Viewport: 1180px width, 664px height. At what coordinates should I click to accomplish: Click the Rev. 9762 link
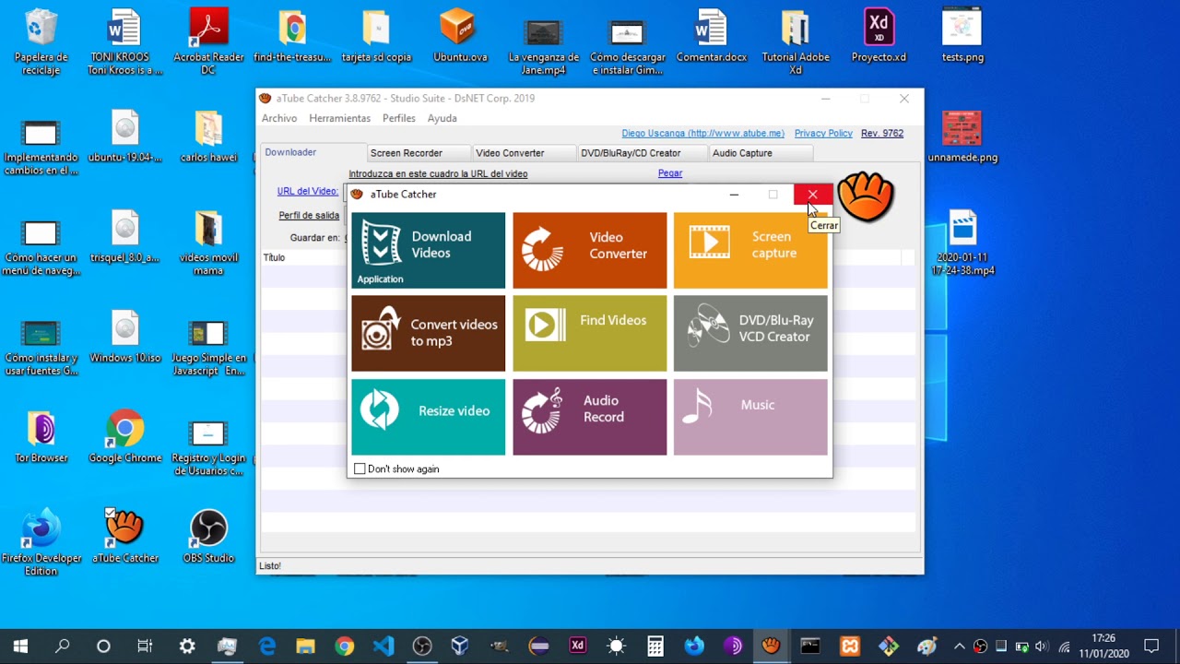click(882, 133)
